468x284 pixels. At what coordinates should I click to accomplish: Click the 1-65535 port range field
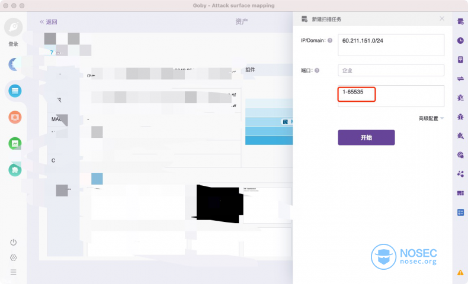pos(391,96)
